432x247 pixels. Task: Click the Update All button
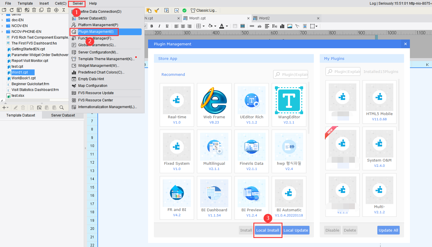[388, 230]
